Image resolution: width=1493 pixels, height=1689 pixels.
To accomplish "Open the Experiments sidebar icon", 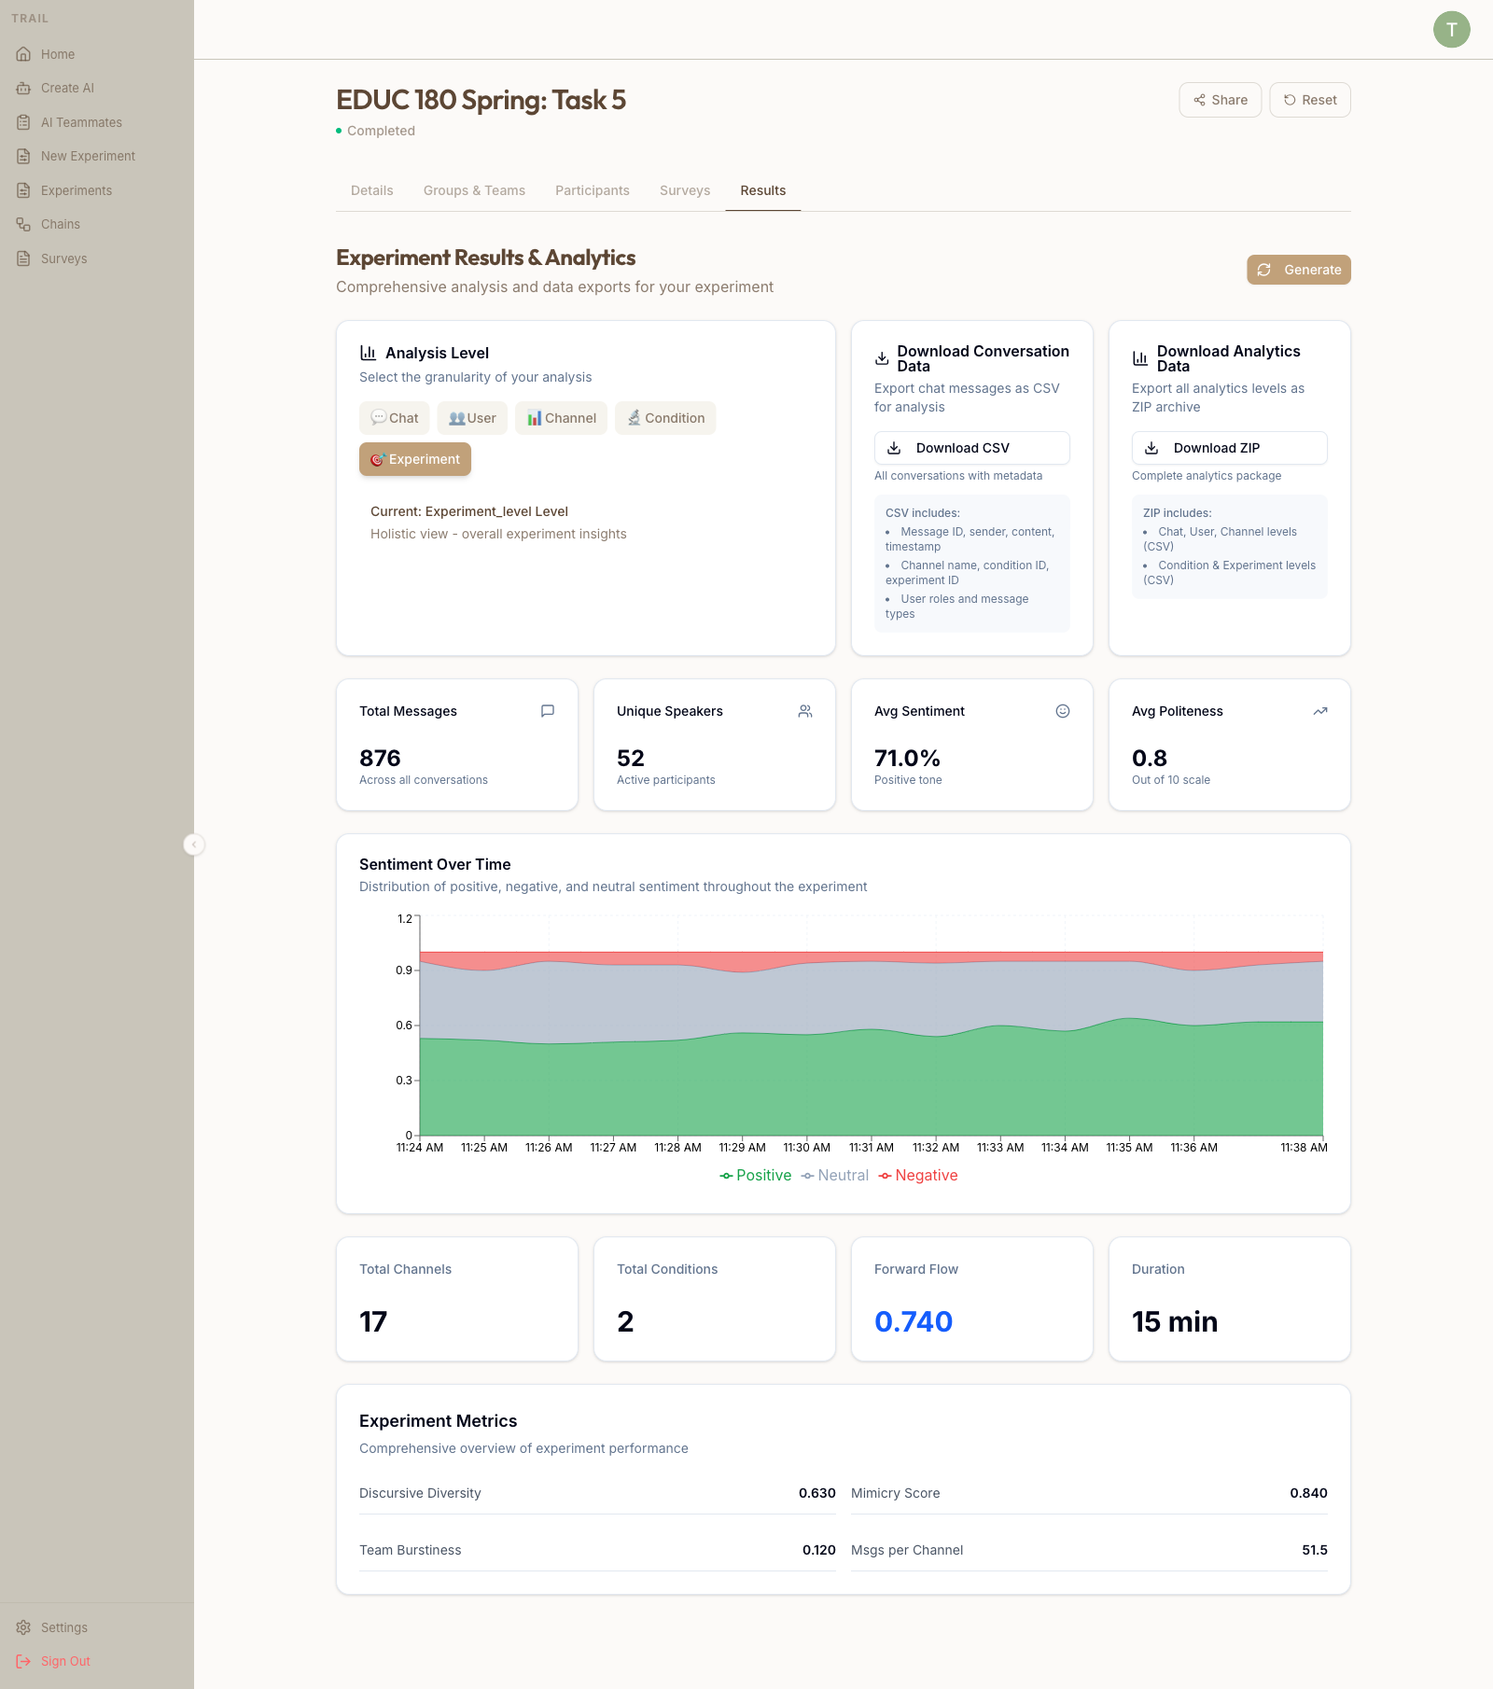I will (x=23, y=190).
